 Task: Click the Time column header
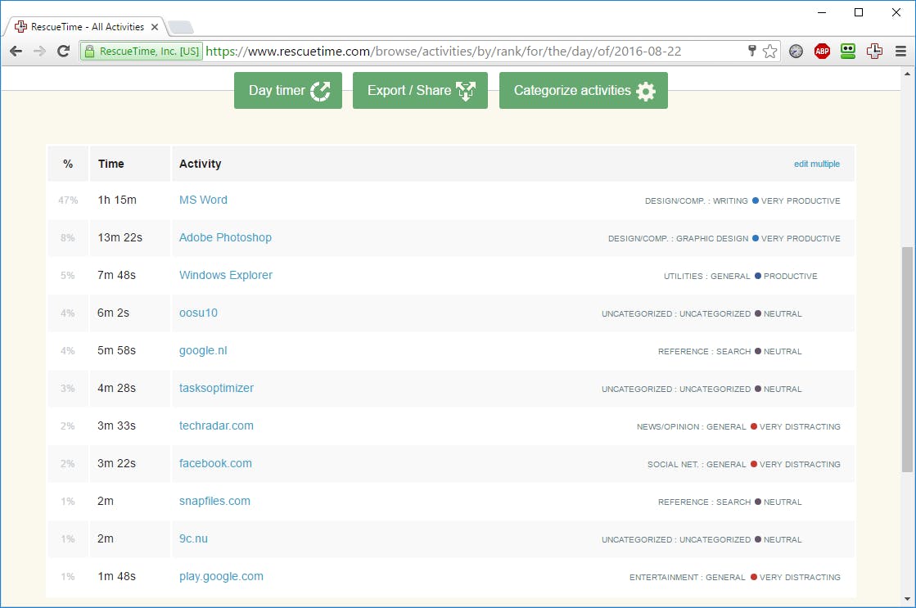[x=111, y=164]
